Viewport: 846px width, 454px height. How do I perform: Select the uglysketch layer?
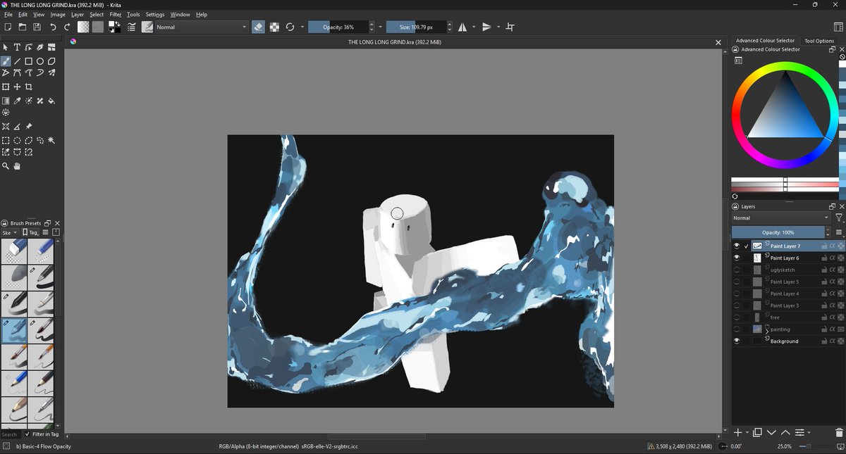[783, 270]
